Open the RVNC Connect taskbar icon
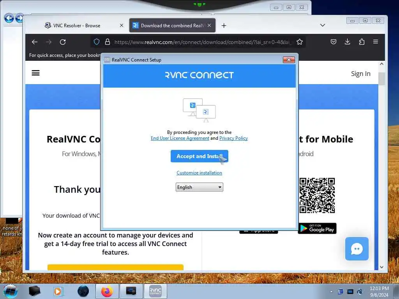 [x=155, y=291]
